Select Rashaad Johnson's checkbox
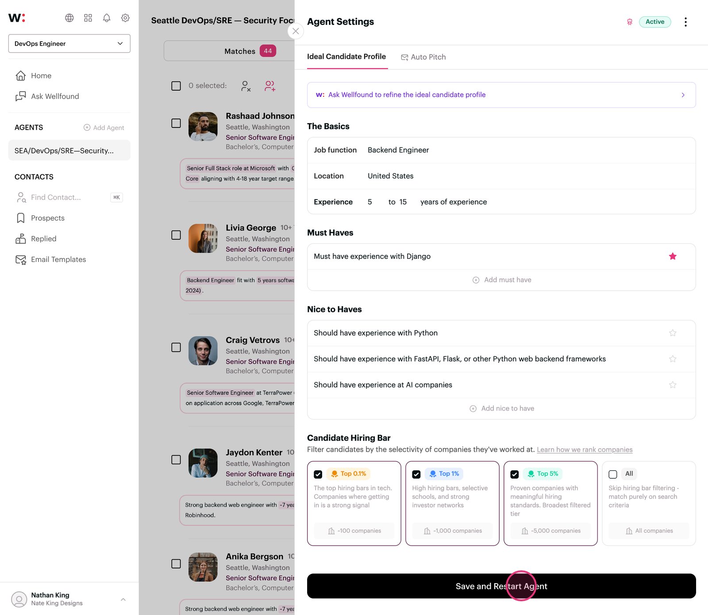Image resolution: width=708 pixels, height=615 pixels. (176, 123)
